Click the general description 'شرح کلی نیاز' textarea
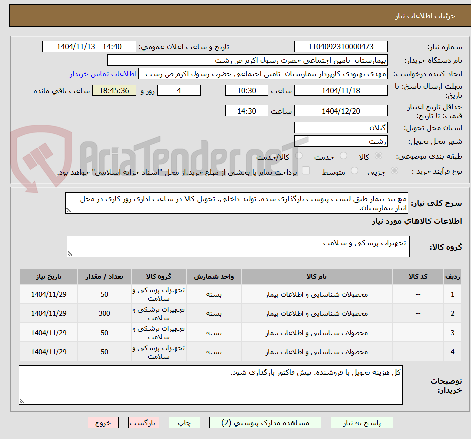Viewport: 471px width, 439px height. click(x=236, y=203)
